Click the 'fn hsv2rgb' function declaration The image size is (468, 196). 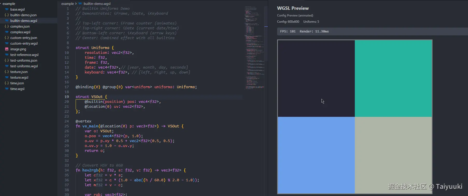[x=131, y=170]
